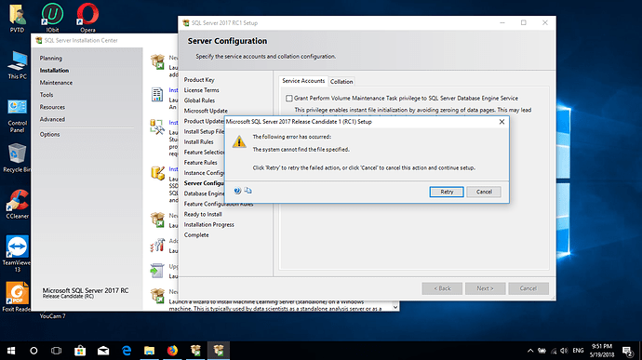This screenshot has height=360, width=642.
Task: Click the hammer and wrench add-features icon
Action: coord(157,245)
